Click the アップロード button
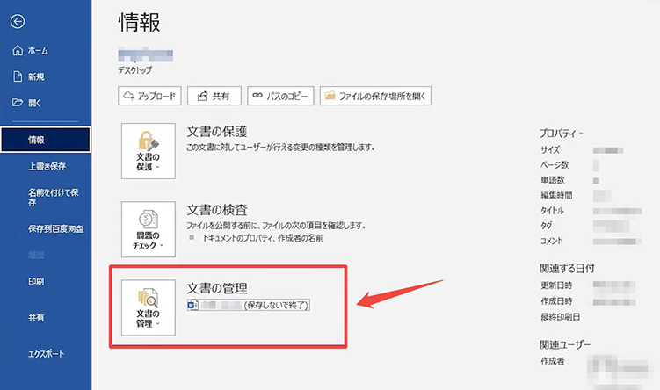 point(149,96)
